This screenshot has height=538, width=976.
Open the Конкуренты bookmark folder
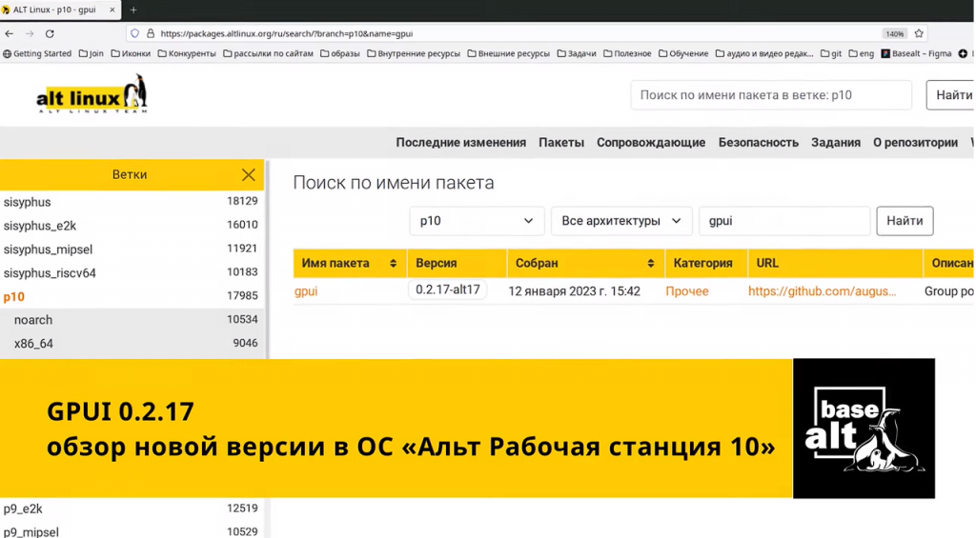(187, 53)
